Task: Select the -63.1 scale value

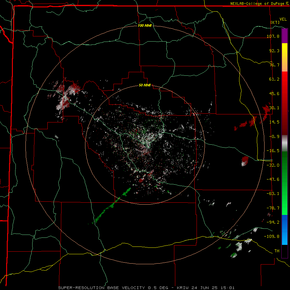Action: (x=273, y=193)
